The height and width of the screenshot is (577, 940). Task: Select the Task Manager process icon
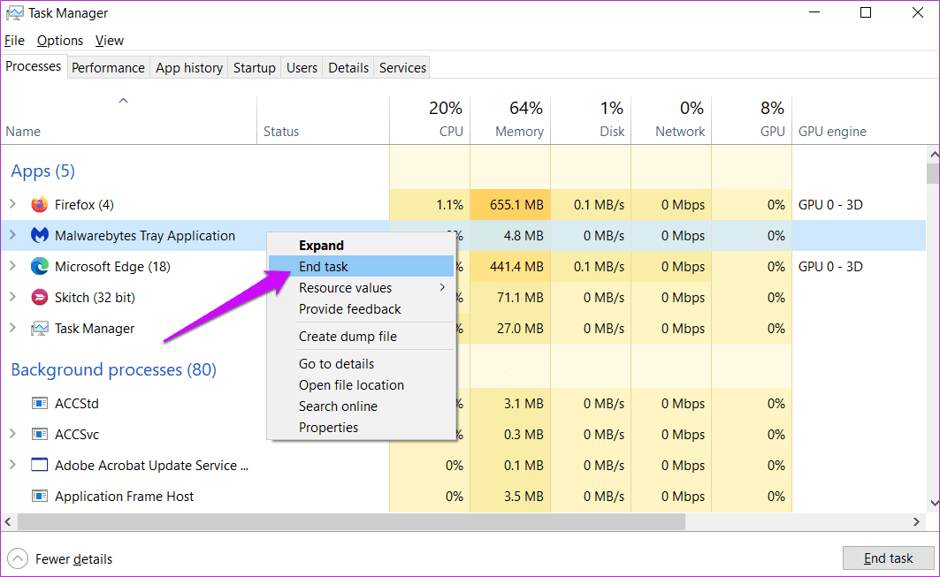[40, 329]
